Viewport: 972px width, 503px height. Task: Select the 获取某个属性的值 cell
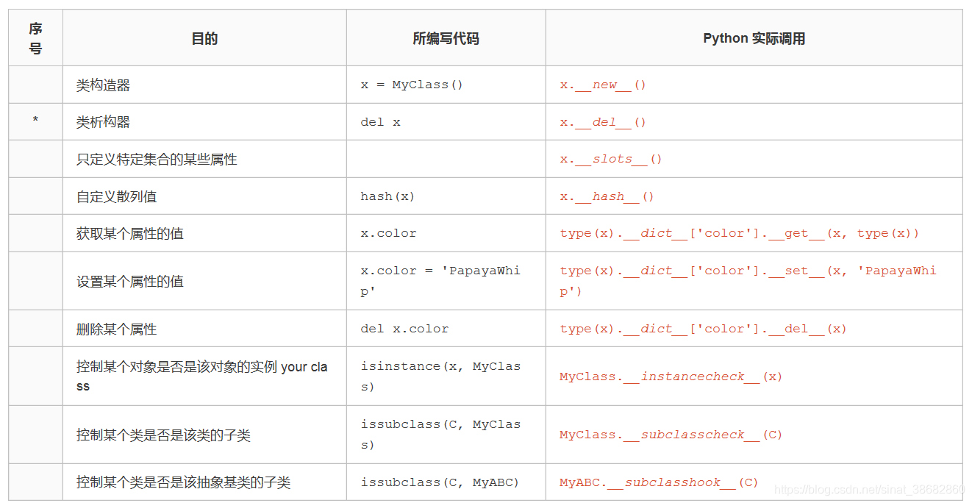point(204,233)
